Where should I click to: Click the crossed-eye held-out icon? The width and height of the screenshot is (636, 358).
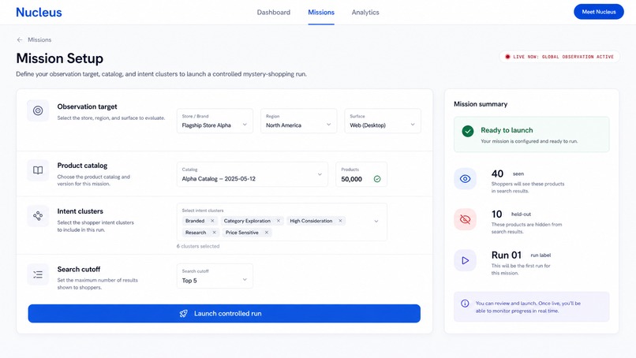click(x=466, y=219)
